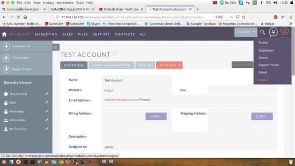Click browser Home button
This screenshot has height=166, width=295.
click(x=25, y=17)
